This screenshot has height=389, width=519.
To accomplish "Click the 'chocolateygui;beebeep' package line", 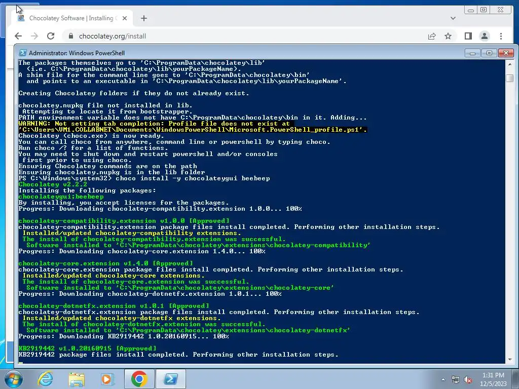I will (x=61, y=197).
